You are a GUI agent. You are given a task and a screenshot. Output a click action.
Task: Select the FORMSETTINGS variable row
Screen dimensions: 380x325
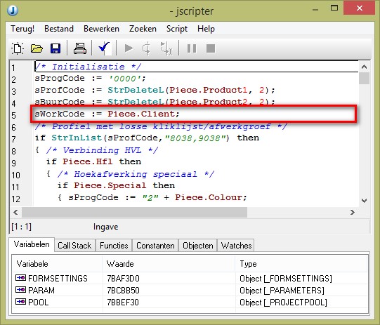click(x=190, y=279)
